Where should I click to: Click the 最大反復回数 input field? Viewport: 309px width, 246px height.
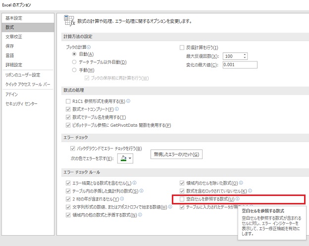[233, 56]
